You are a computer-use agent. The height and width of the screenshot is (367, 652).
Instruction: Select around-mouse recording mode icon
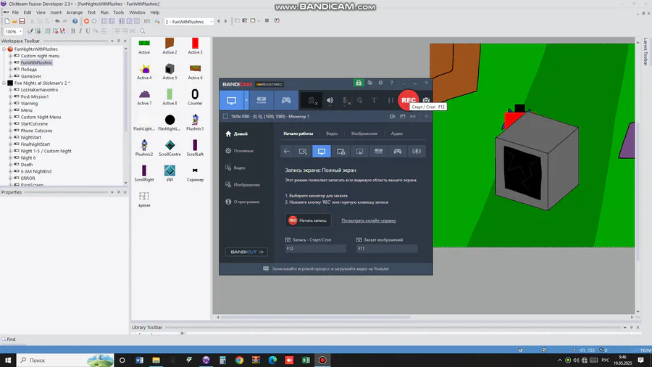pos(359,152)
